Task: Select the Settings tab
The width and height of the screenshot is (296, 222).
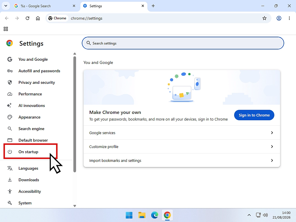Action: point(114,6)
